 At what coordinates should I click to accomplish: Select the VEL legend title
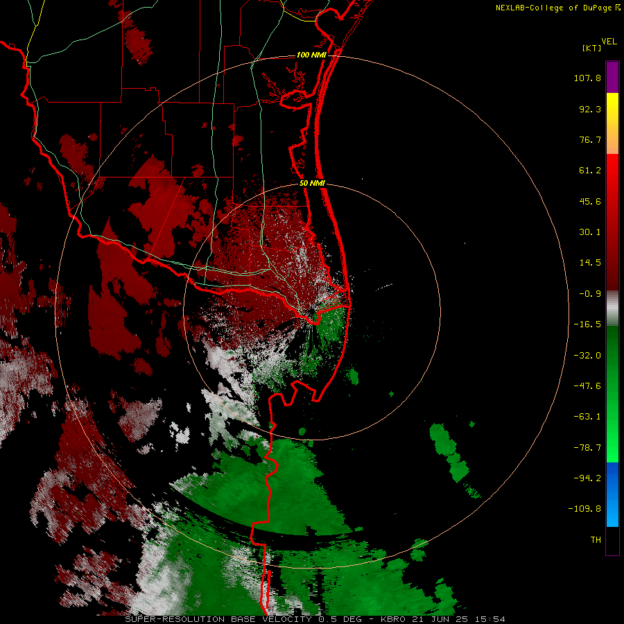click(x=609, y=42)
